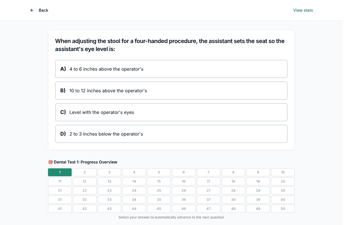Click question 33 tile

109,200
